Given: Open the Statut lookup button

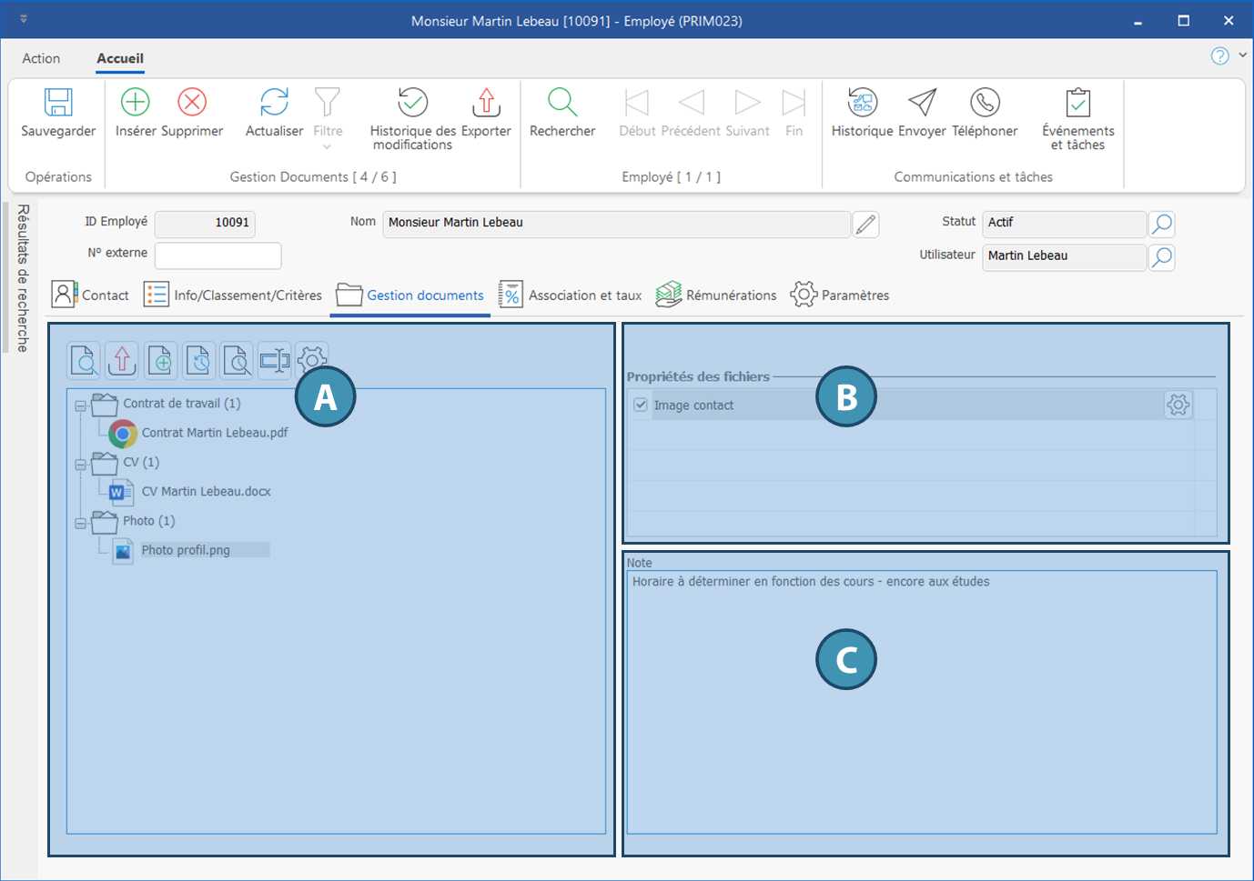Looking at the screenshot, I should click(x=1161, y=224).
